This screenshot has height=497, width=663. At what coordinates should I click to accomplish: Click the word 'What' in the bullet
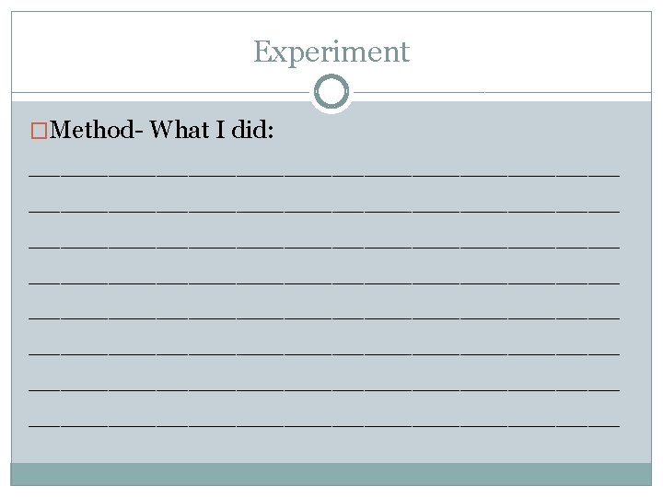coord(179,131)
